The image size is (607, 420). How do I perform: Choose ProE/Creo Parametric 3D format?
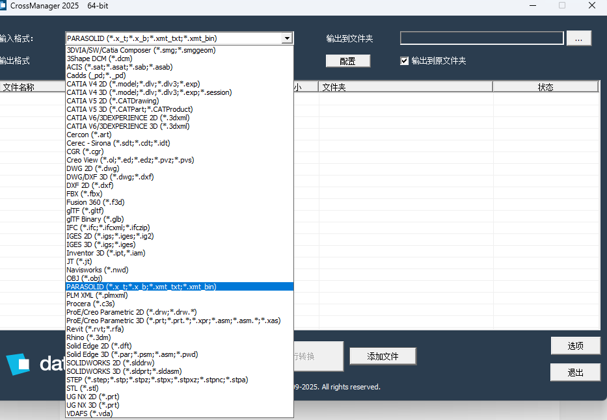(x=180, y=321)
